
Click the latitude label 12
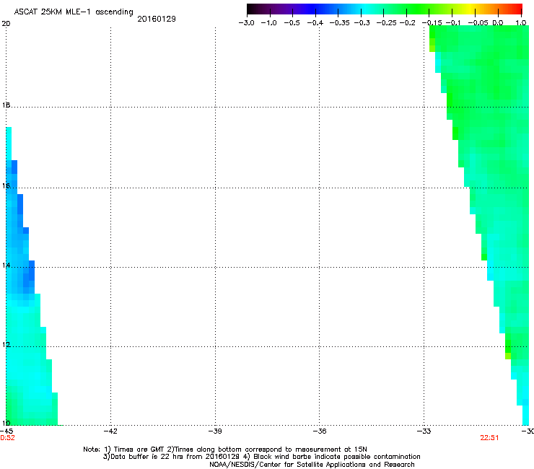point(6,345)
